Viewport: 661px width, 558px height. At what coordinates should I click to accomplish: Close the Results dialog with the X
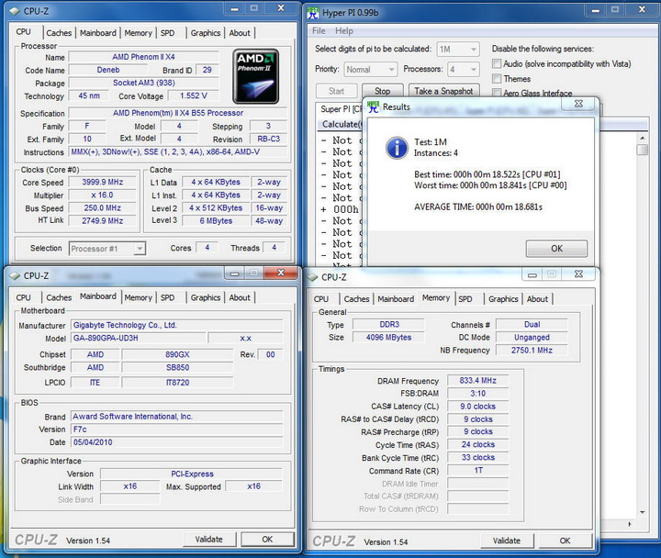578,105
